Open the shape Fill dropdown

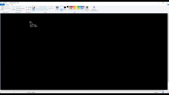(51, 8)
